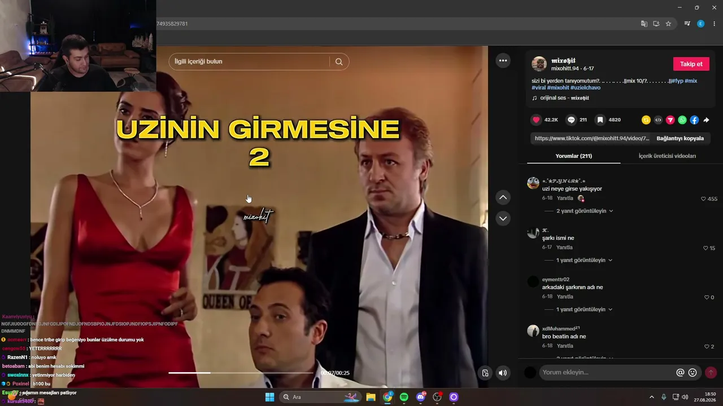Like the comment 'arkadaki şarkının adı ne'
The width and height of the screenshot is (723, 406).
(x=706, y=297)
